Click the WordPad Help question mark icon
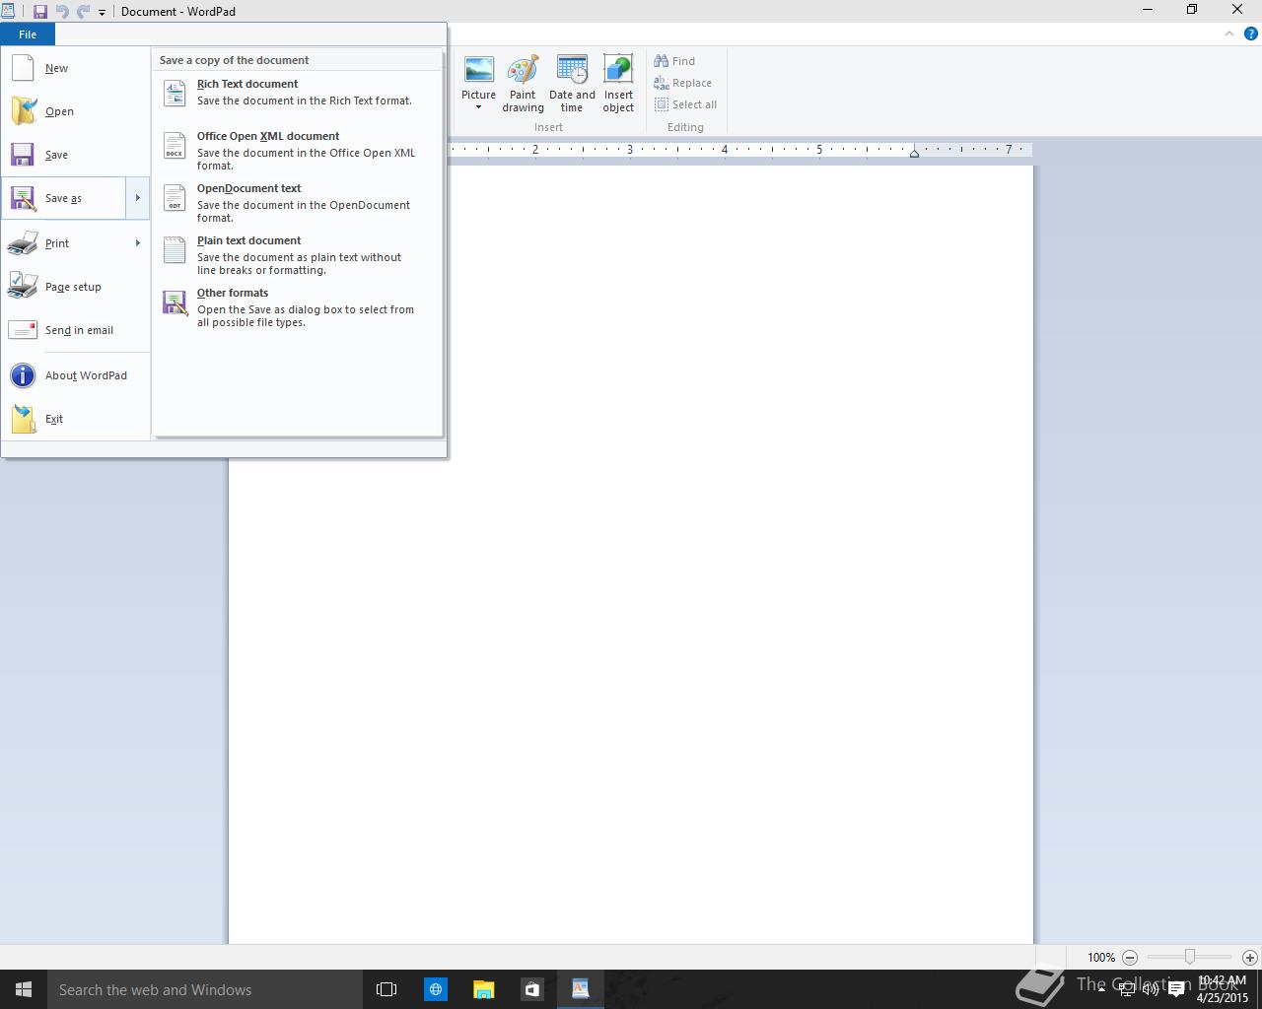 [x=1251, y=34]
